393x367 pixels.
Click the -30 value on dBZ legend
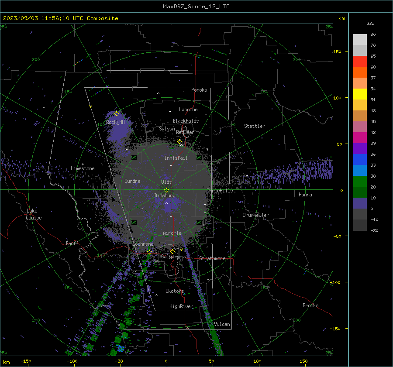click(374, 230)
